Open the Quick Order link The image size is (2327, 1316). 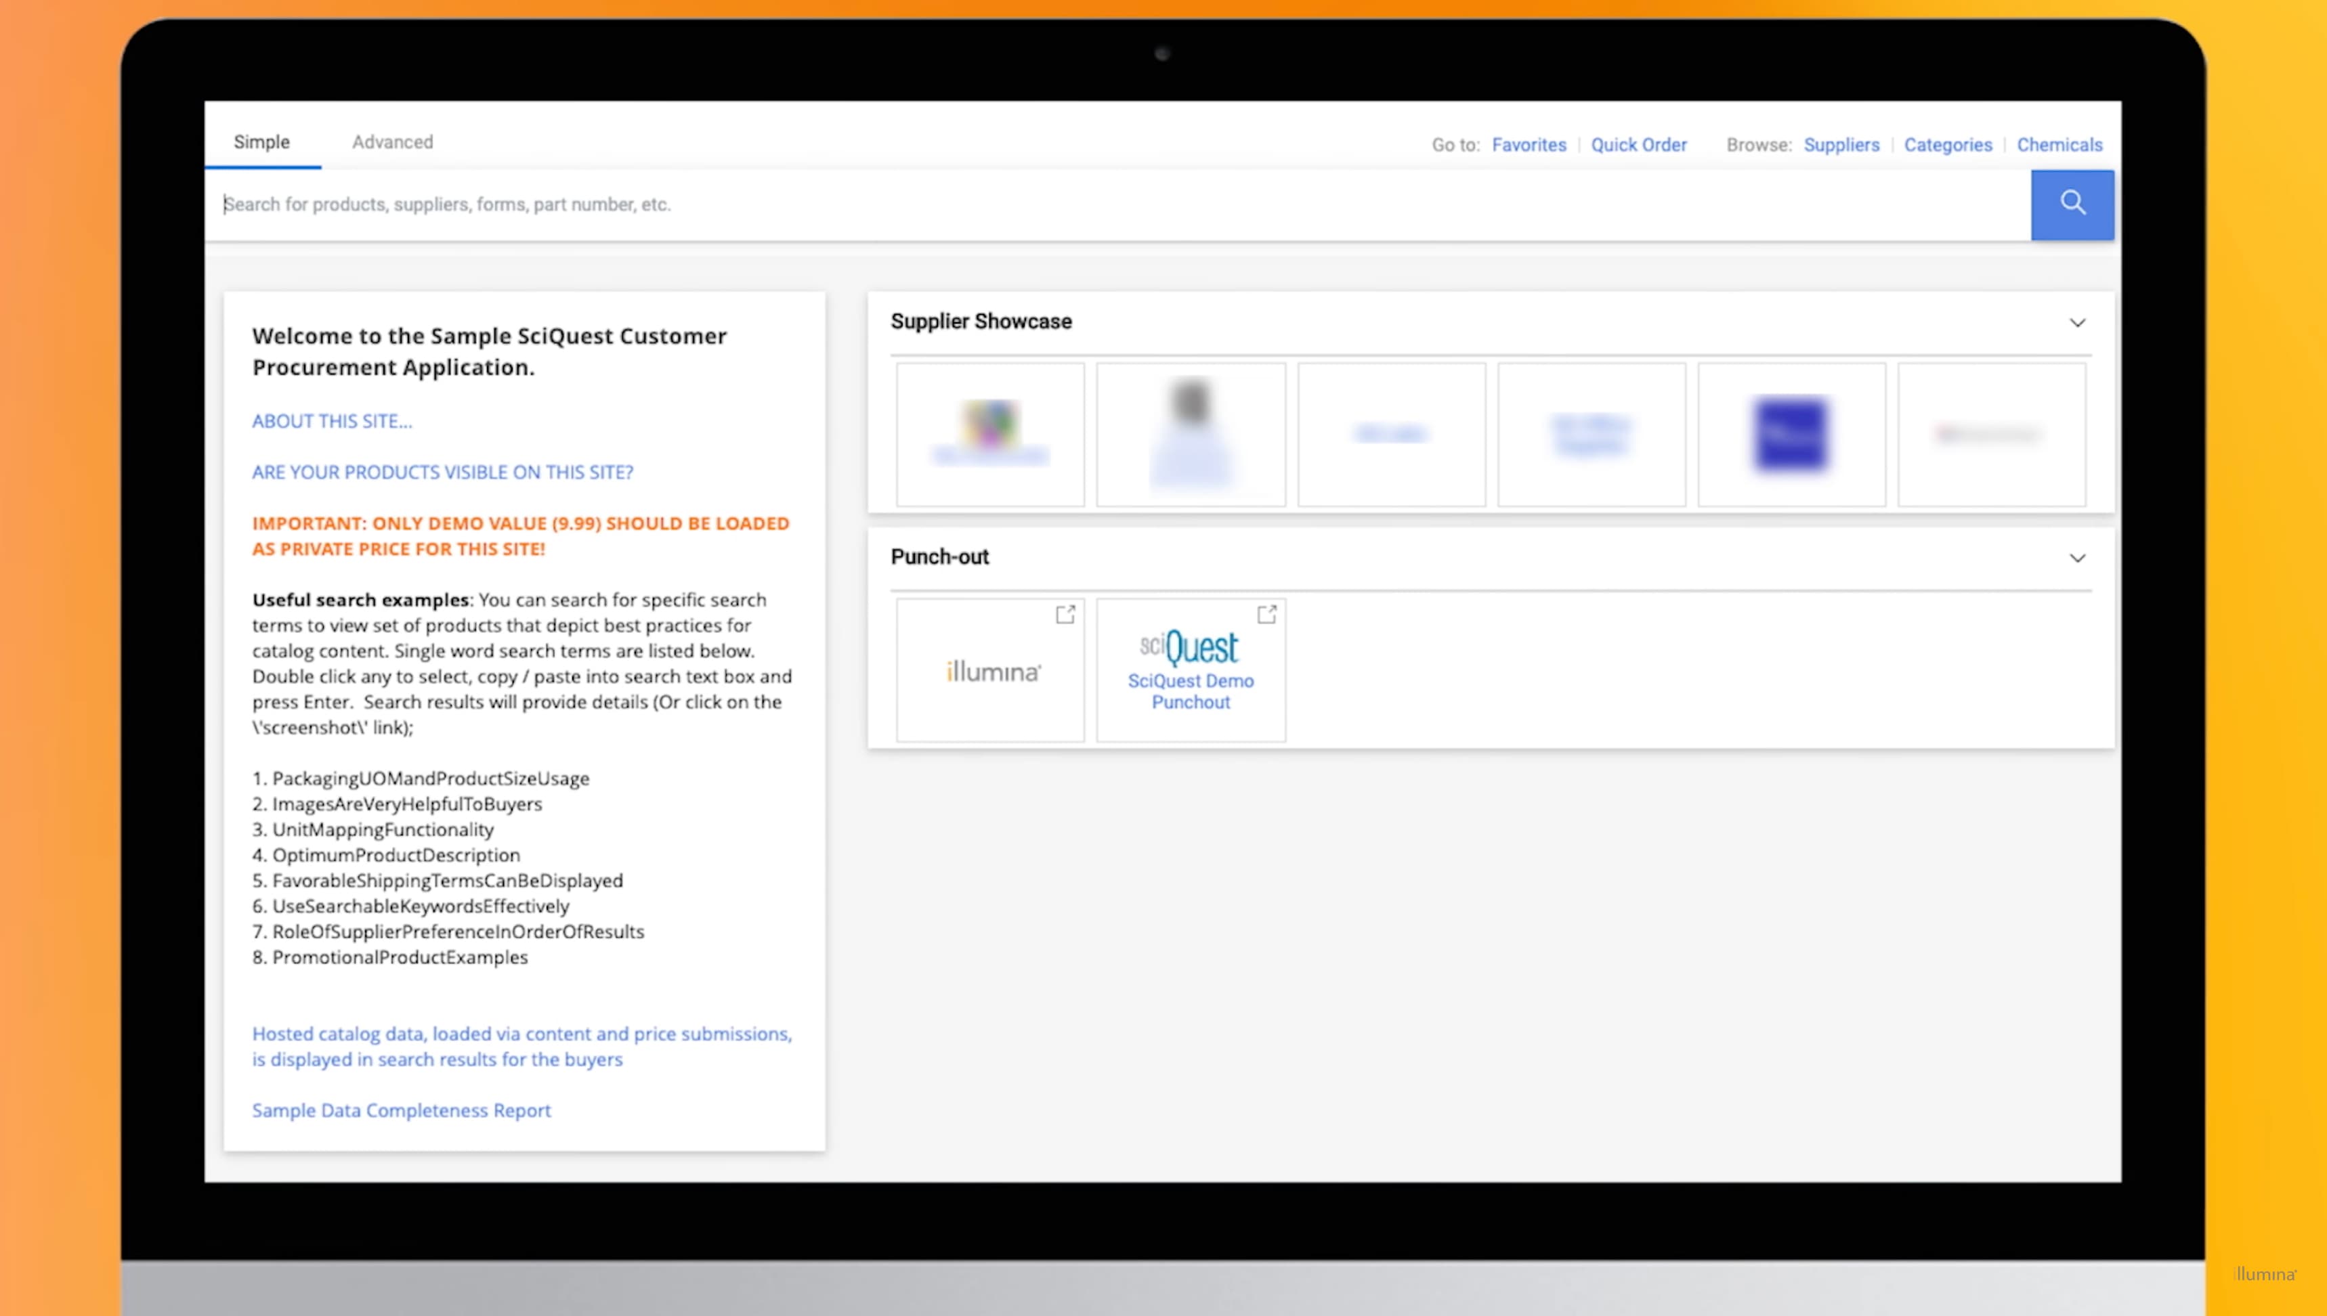coord(1638,145)
